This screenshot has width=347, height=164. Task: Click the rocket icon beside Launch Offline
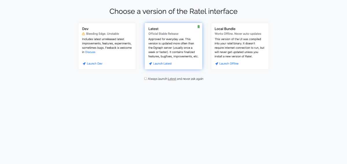pyautogui.click(x=217, y=64)
